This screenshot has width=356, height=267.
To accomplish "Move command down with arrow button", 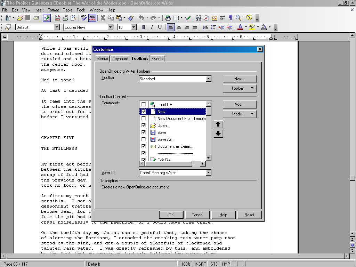I will pos(218,133).
